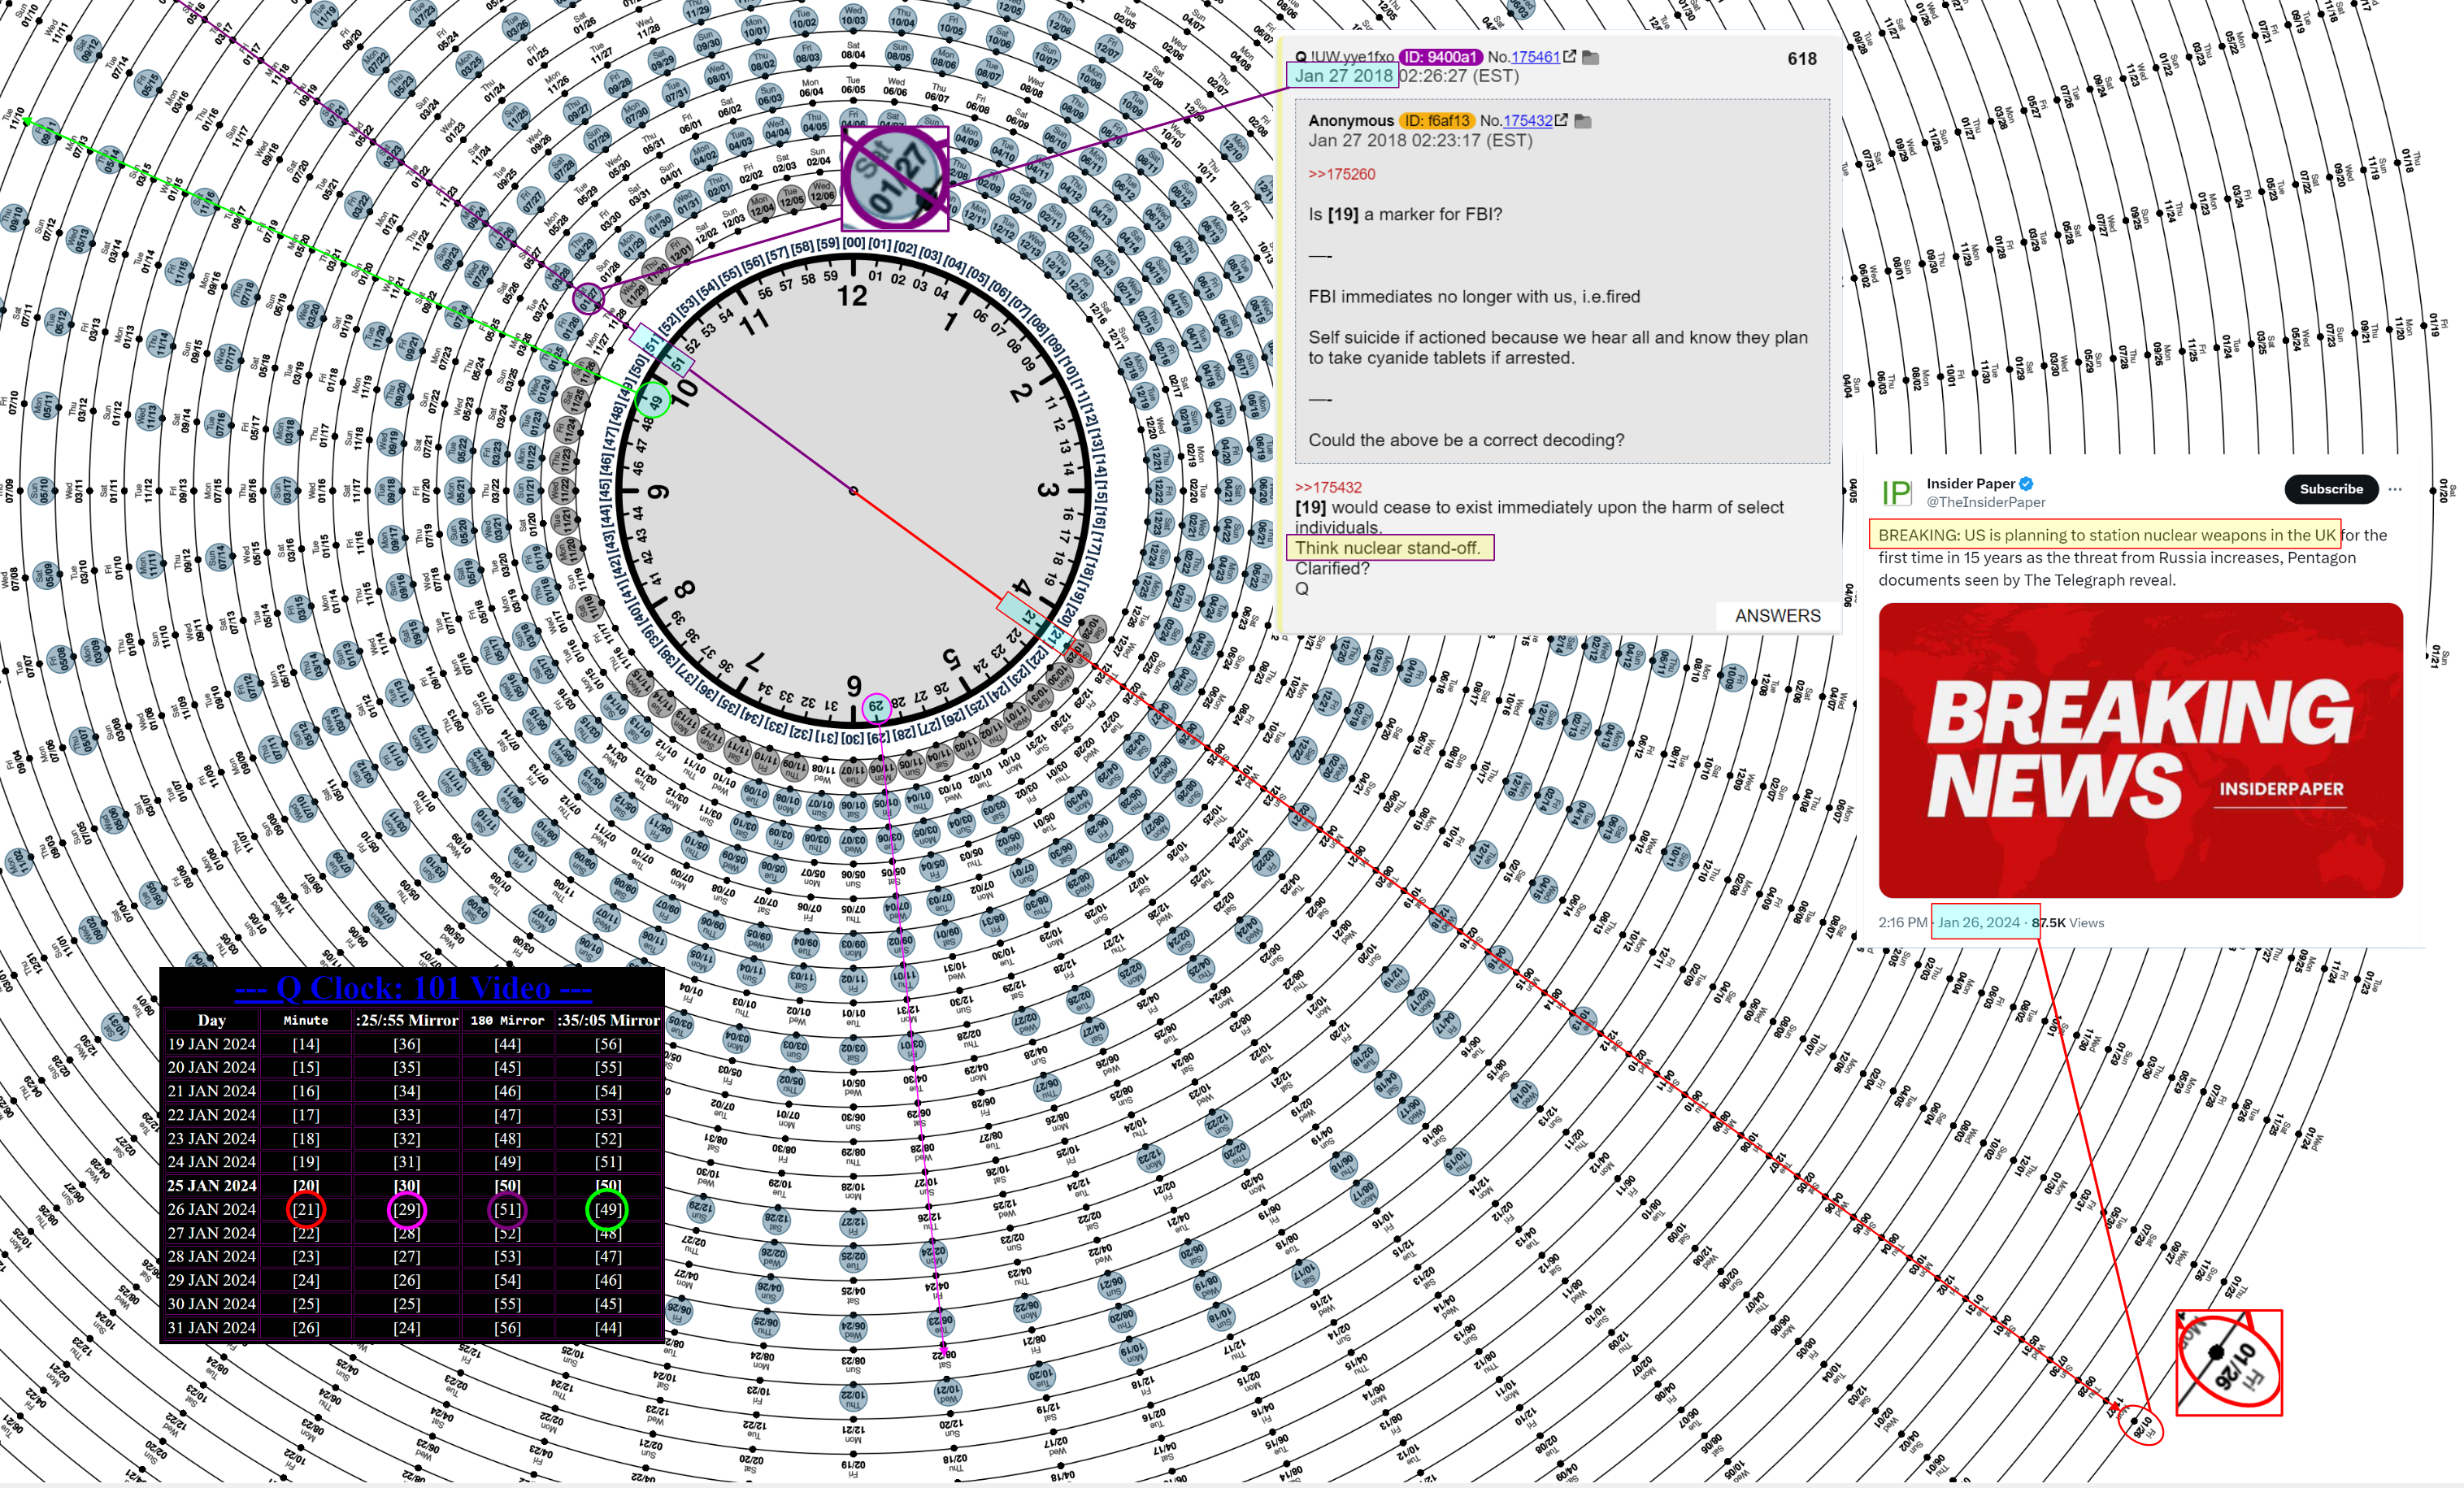This screenshot has height=1488, width=2464.
Task: Click Q tripcode !UW.yye1fxo text
Action: click(1352, 57)
